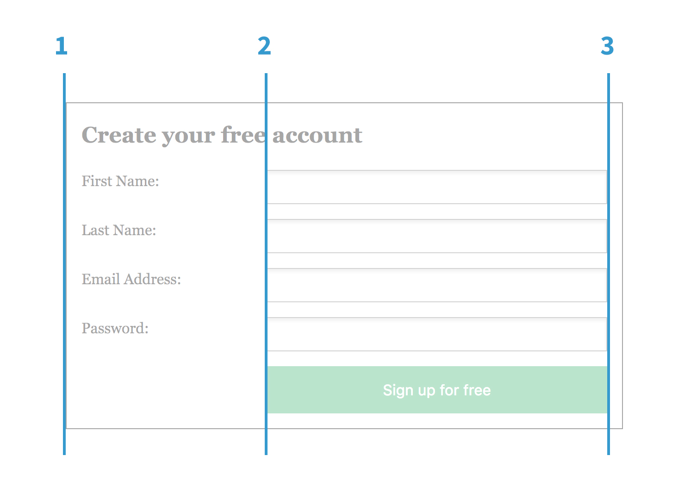Click the blue number 1 marker
The image size is (697, 487).
point(61,46)
